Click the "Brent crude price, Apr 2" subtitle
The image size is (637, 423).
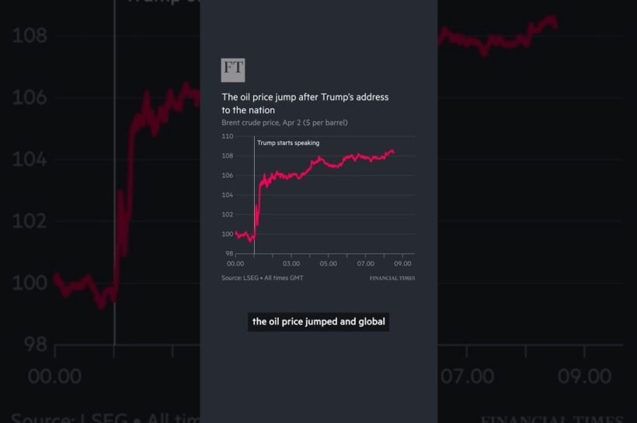[x=284, y=123]
